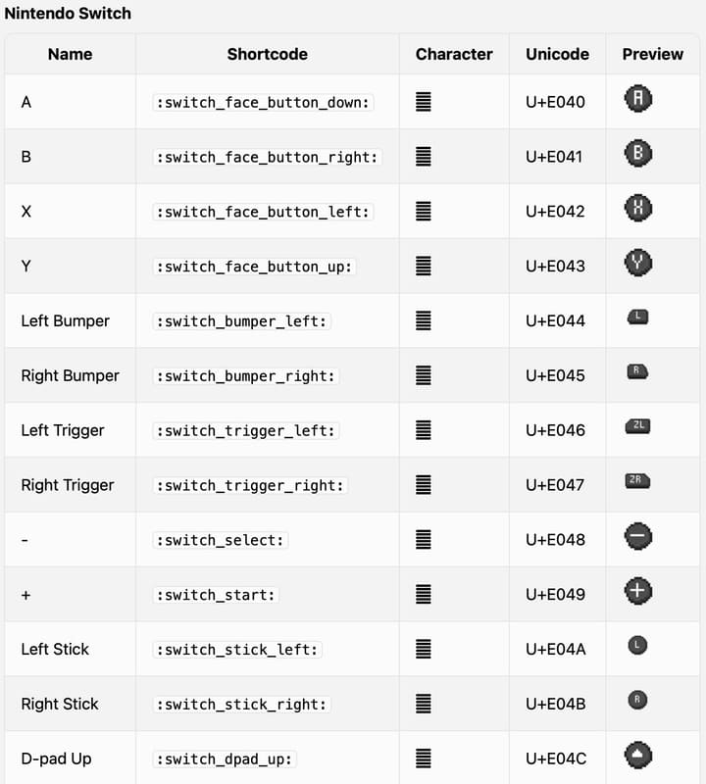Image resolution: width=706 pixels, height=784 pixels.
Task: Click the minus button preview icon
Action: coord(637,537)
